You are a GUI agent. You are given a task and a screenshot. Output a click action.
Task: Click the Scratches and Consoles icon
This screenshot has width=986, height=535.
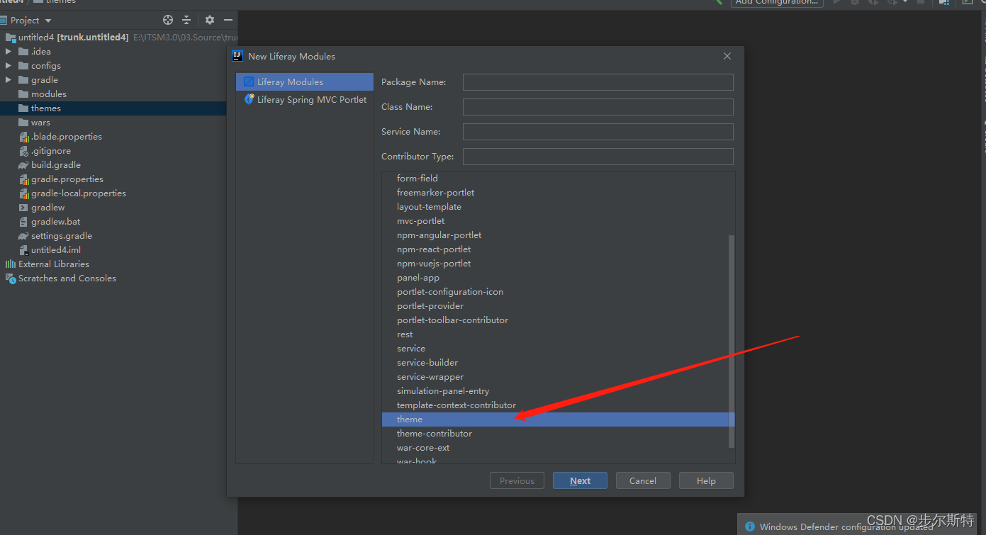pos(11,278)
